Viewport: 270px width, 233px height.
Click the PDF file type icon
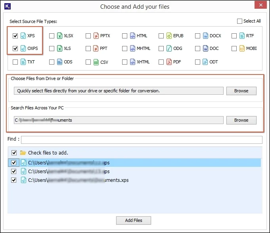(169, 62)
